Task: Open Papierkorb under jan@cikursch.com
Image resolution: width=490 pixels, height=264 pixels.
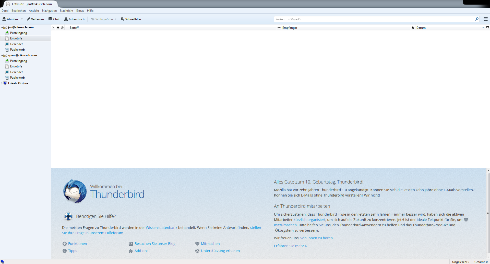Action: tap(17, 50)
